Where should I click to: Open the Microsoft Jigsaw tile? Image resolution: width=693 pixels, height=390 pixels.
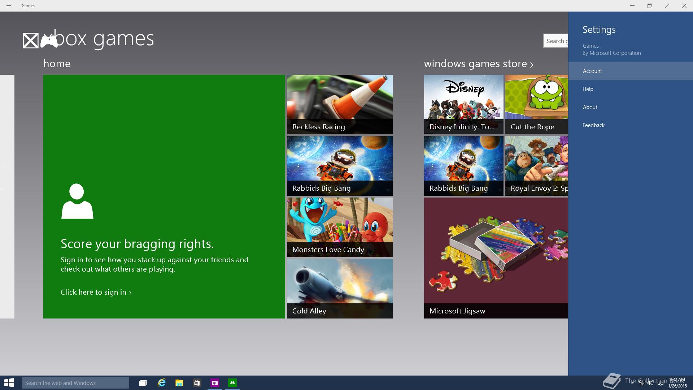coord(496,258)
